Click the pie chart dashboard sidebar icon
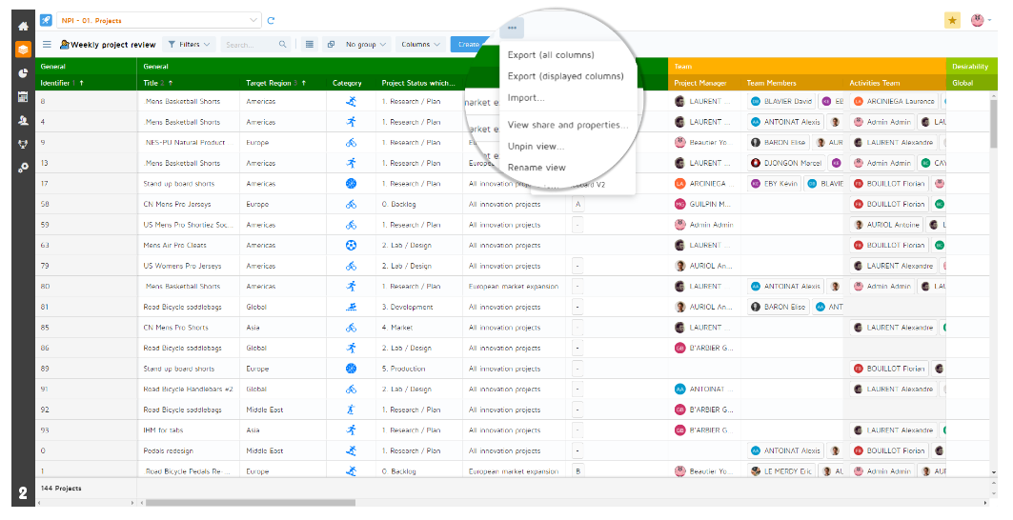Viewport: 1013px width, 520px height. (23, 73)
